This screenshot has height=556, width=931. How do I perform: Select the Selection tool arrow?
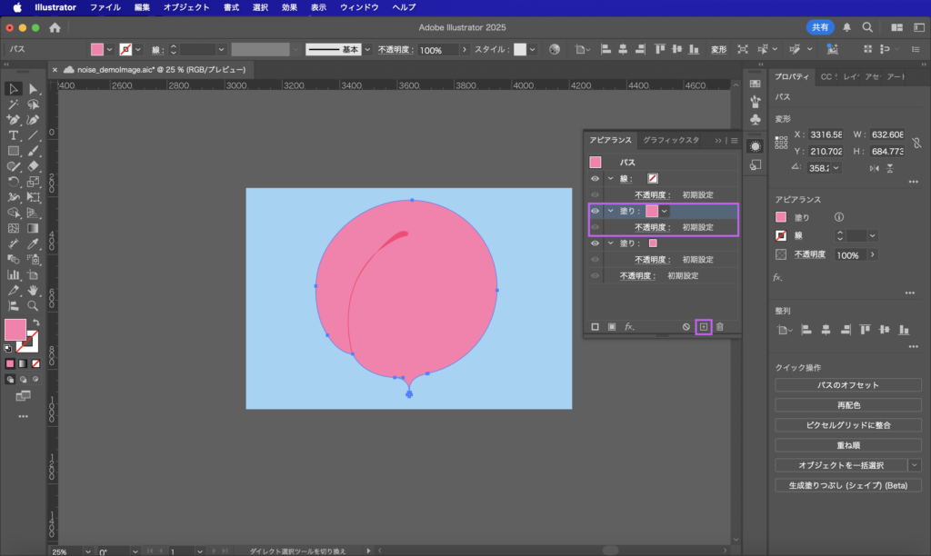pyautogui.click(x=13, y=89)
